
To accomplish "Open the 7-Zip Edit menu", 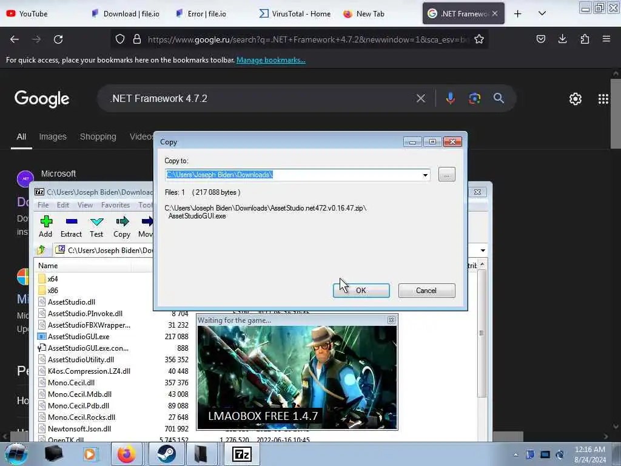I will pos(63,205).
